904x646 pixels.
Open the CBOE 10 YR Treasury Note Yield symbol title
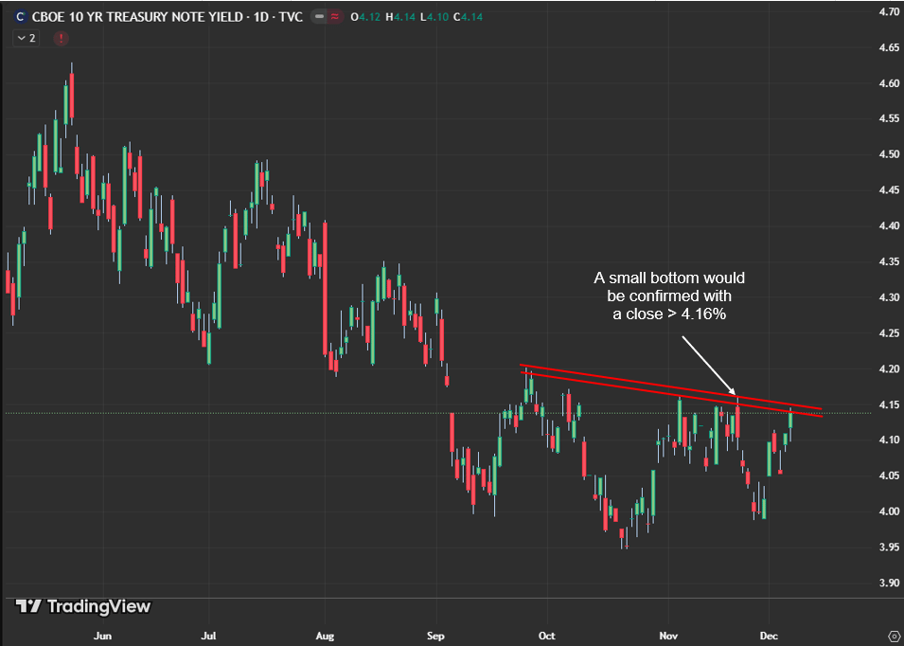[x=168, y=17]
